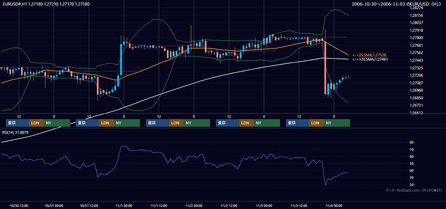This screenshot has height=209, width=446.
Task: Click price axis value 1.27087
Action: [x=417, y=83]
